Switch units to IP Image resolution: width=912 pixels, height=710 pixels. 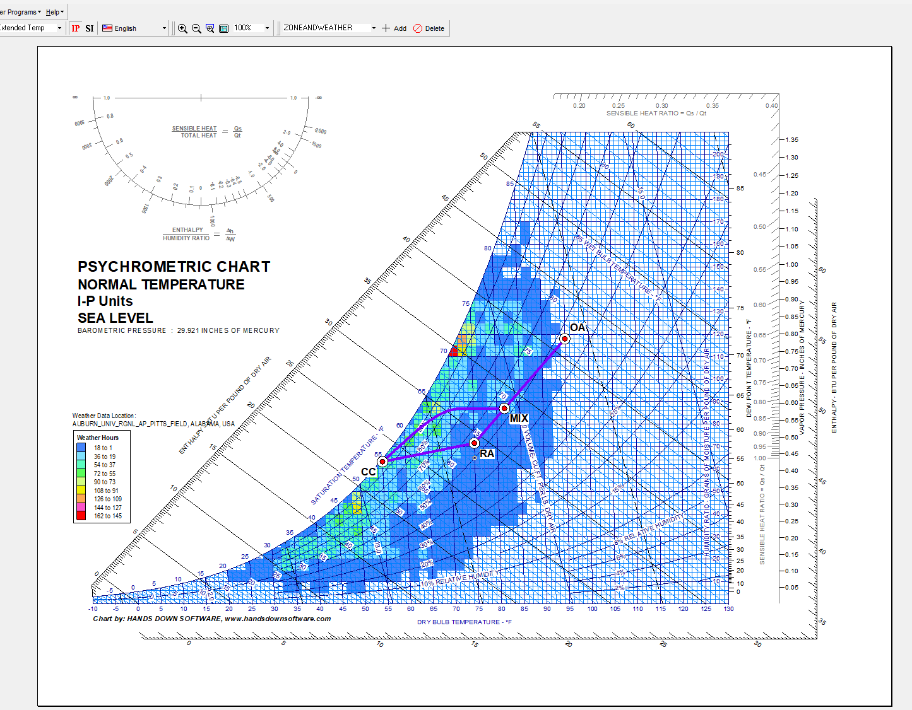[76, 28]
